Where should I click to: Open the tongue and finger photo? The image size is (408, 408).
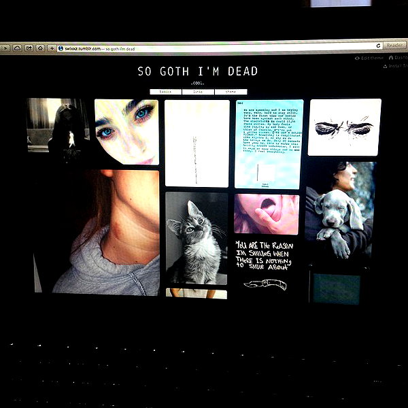[x=267, y=214]
